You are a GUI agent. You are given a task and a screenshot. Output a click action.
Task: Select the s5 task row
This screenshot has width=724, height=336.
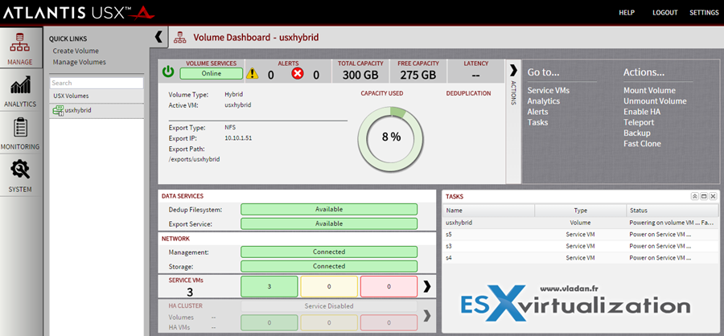point(580,235)
